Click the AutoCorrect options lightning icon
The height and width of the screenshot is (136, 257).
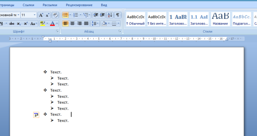(x=36, y=115)
